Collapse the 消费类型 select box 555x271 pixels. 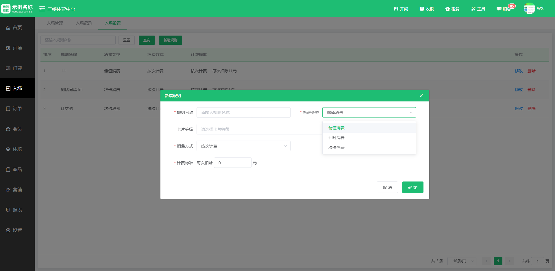369,113
